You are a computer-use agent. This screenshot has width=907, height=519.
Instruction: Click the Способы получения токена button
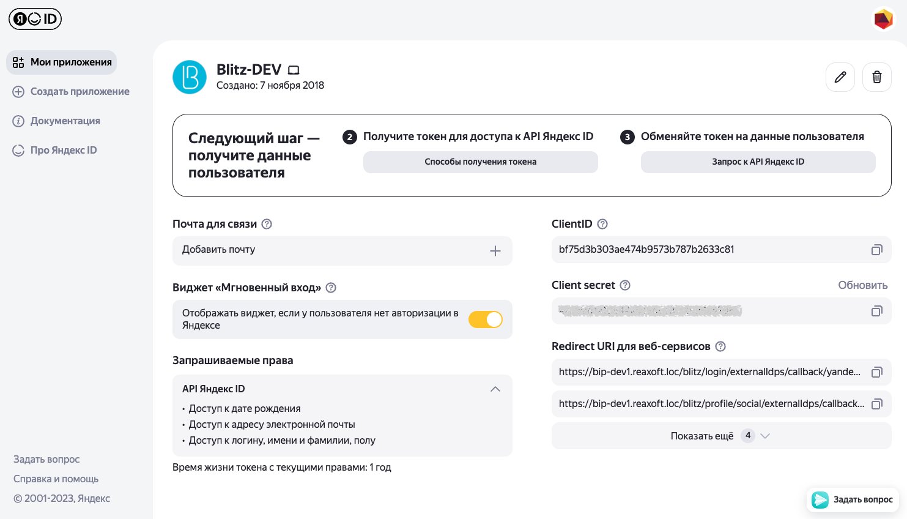(480, 162)
